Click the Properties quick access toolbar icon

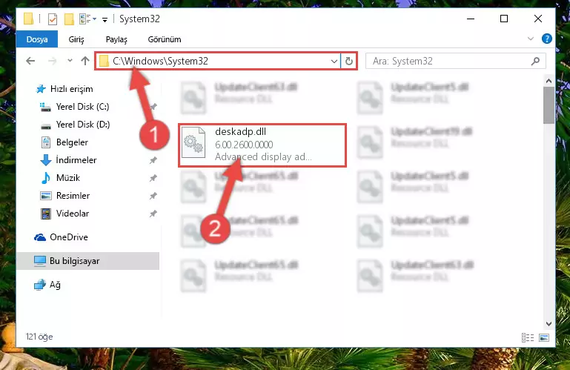click(x=53, y=19)
